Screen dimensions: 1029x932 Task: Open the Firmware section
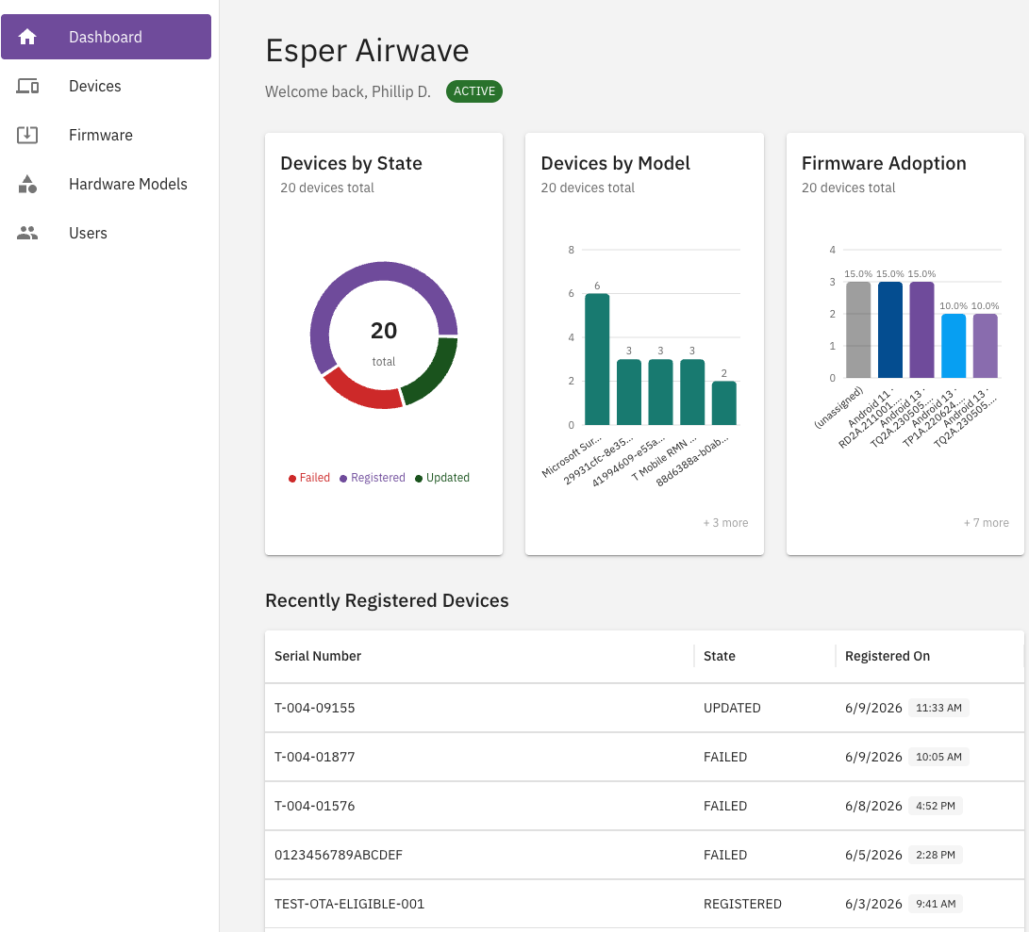[x=107, y=135]
